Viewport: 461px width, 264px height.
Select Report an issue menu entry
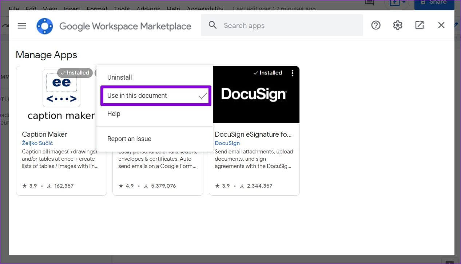155,139
